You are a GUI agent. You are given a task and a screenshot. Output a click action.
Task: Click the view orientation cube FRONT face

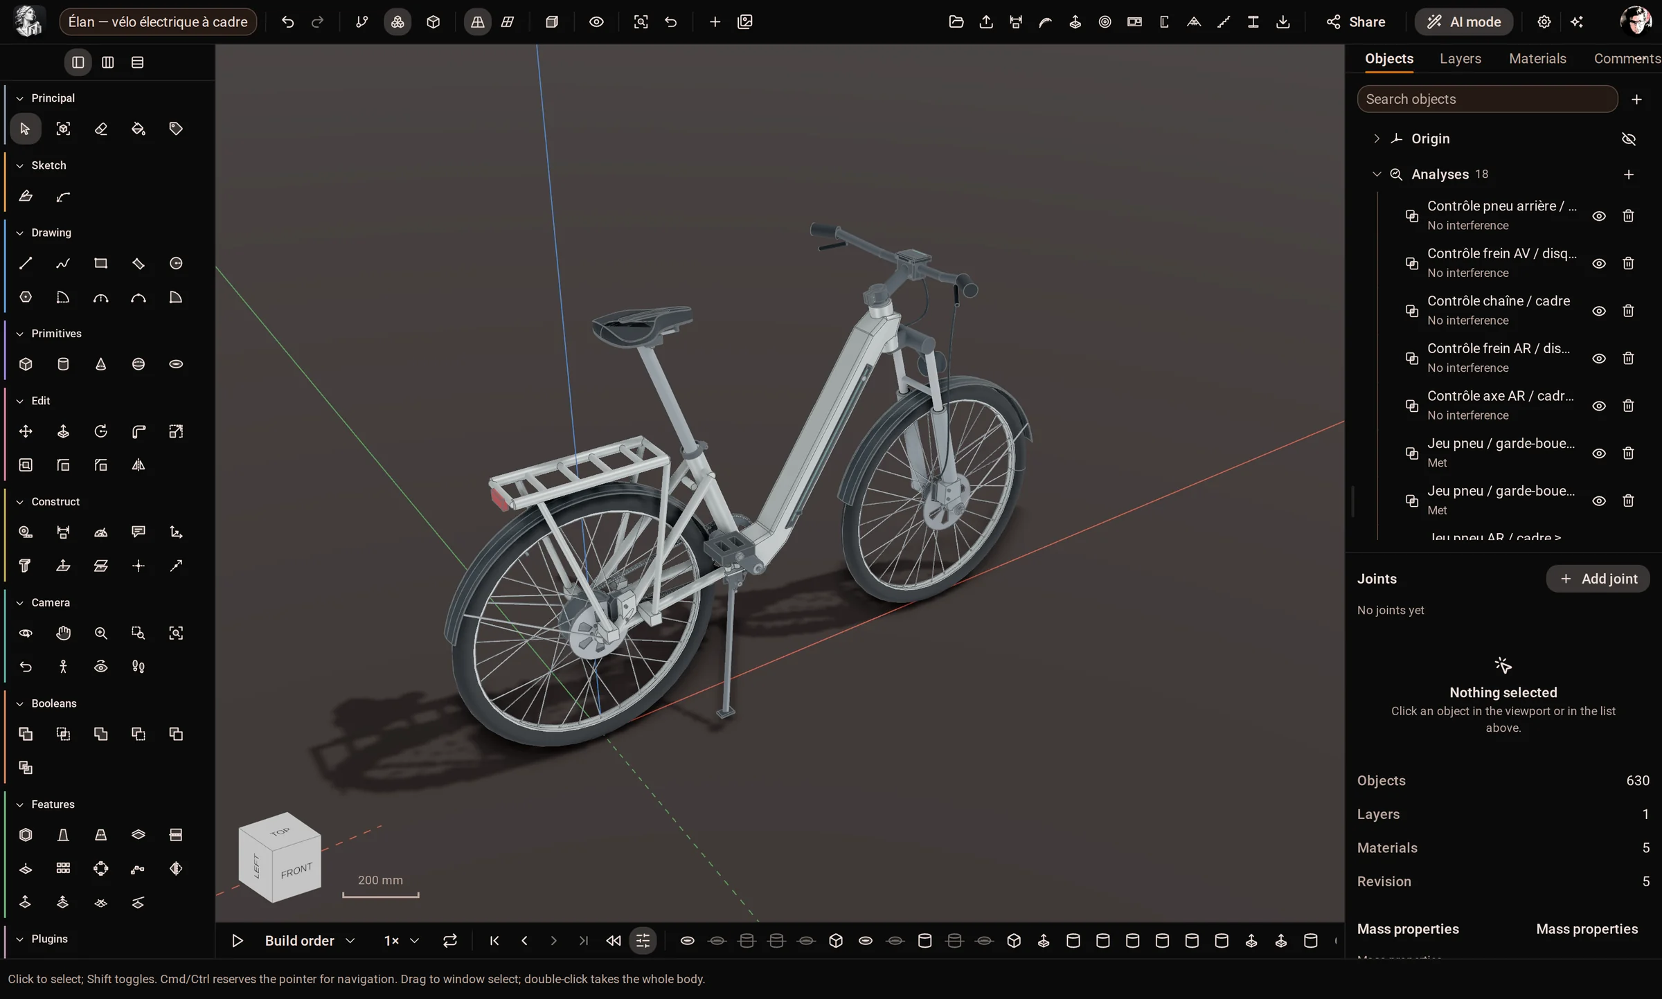(x=298, y=870)
